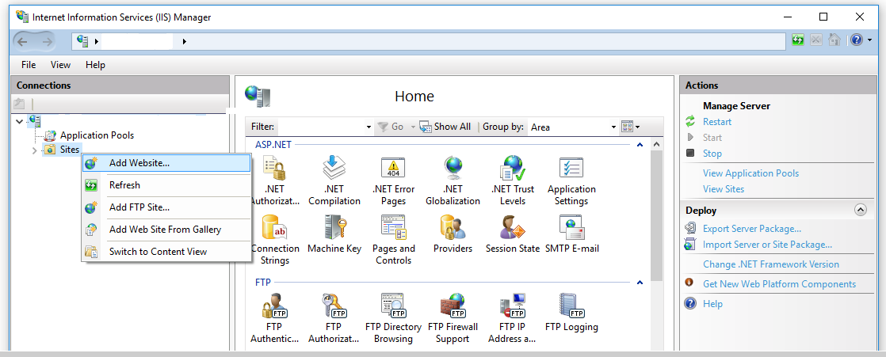The image size is (886, 357).
Task: Click Get New Web Platform Components
Action: [x=780, y=284]
